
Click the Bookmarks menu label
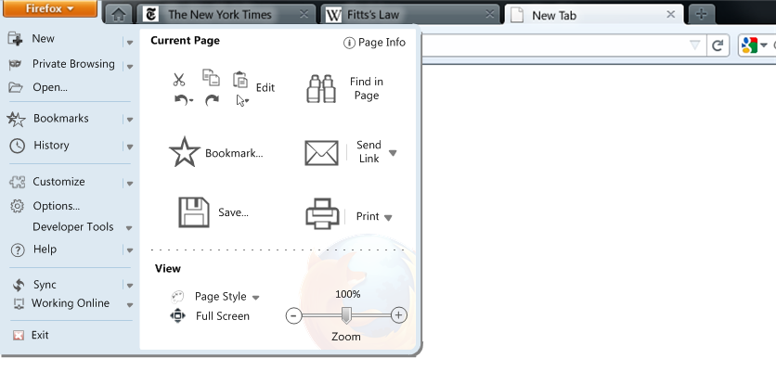[61, 119]
